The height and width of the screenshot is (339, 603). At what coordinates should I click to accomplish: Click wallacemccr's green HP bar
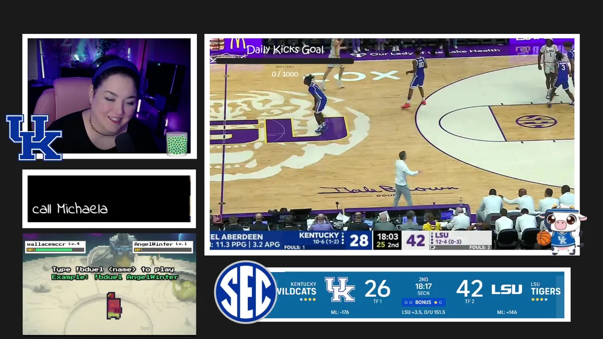(x=54, y=250)
